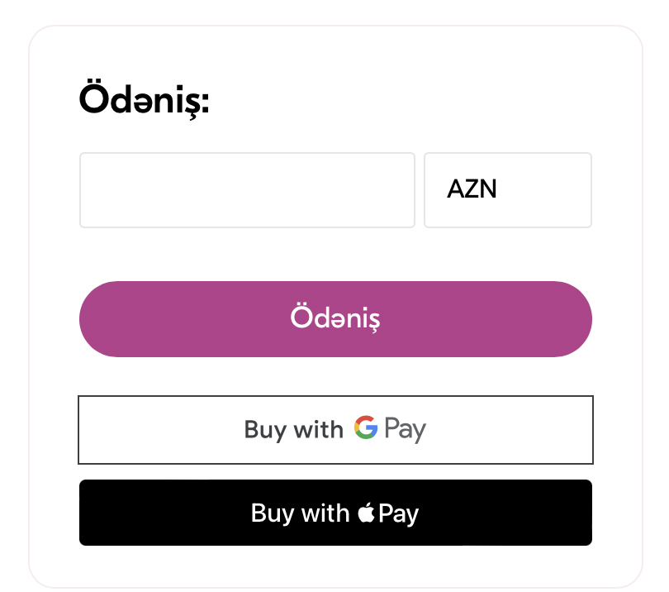Focus the empty amount text box

coord(247,190)
